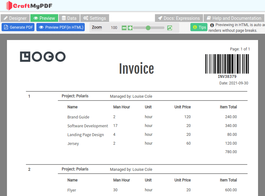Click the zoom slider handle

pyautogui.click(x=148, y=28)
